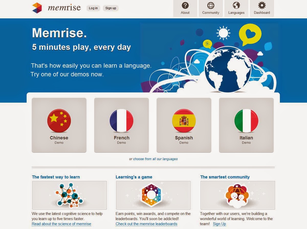307x229 pixels.
Task: Click the Memrise. headline text
Action: 59,33
